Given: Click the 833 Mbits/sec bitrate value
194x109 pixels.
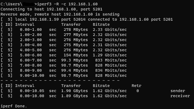Looking at the screenshot, I should [x=111, y=60].
